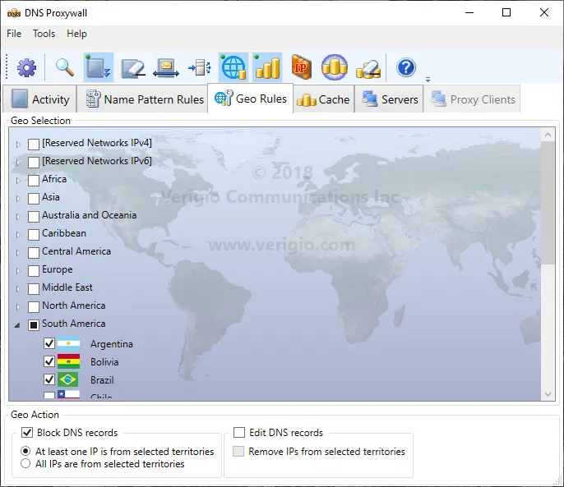This screenshot has width=564, height=487.
Task: Toggle the gold coin stacks toolbar icon
Action: point(267,67)
